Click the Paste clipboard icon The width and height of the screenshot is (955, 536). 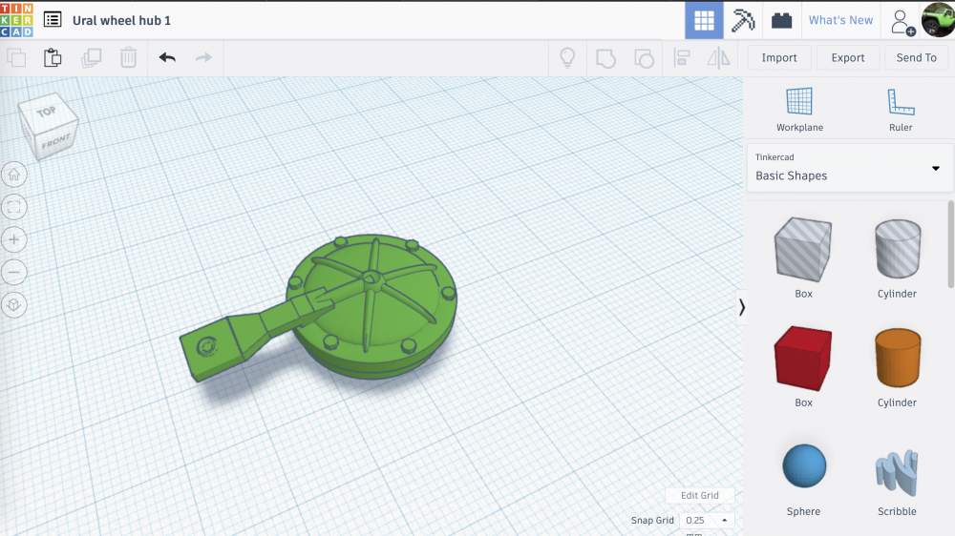click(x=53, y=58)
